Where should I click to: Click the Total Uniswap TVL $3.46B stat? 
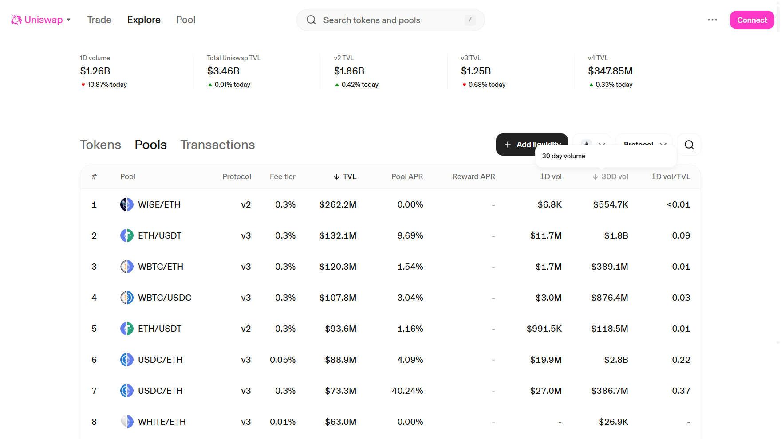pos(223,71)
